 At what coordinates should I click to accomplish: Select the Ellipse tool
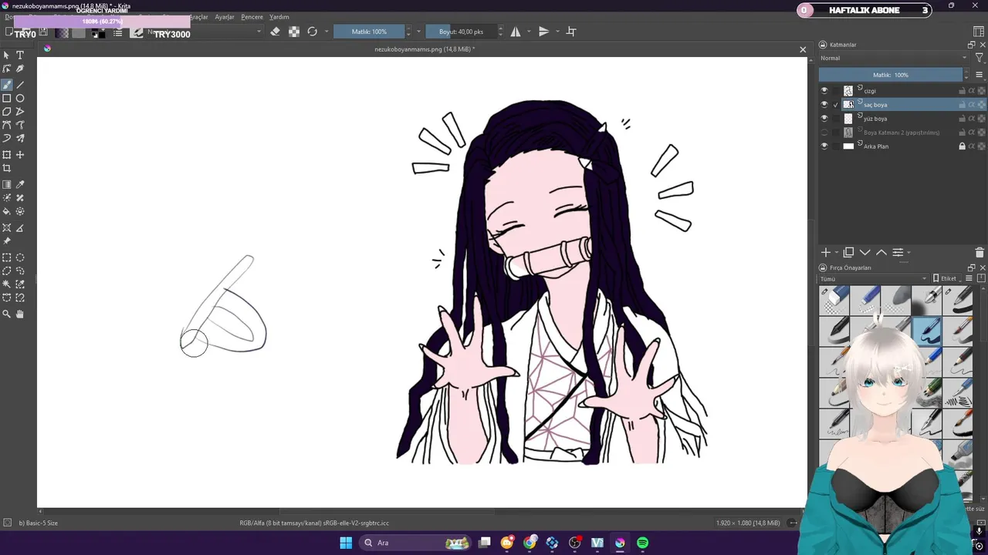pos(20,99)
